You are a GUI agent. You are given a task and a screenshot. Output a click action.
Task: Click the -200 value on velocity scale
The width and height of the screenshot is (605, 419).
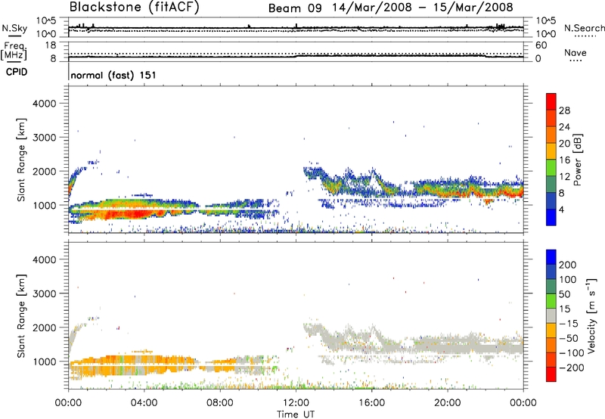coord(571,368)
